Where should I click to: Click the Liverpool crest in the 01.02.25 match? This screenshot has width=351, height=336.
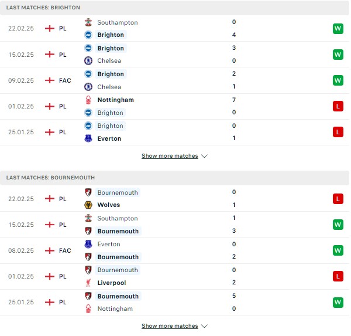[88, 283]
